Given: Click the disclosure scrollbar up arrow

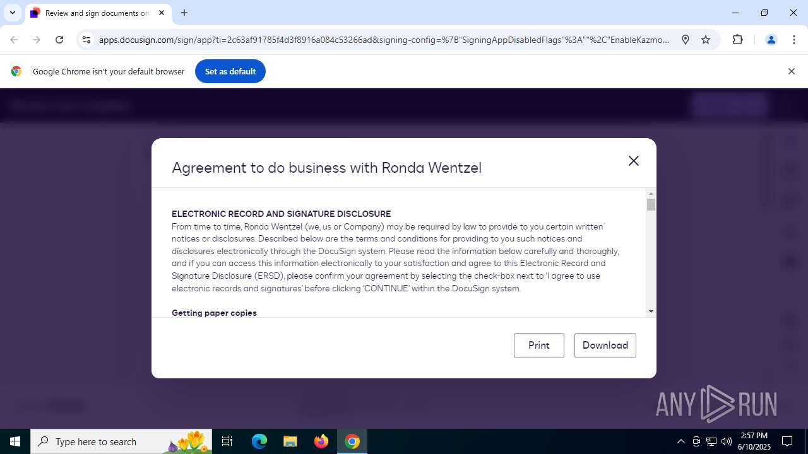Looking at the screenshot, I should [x=651, y=194].
